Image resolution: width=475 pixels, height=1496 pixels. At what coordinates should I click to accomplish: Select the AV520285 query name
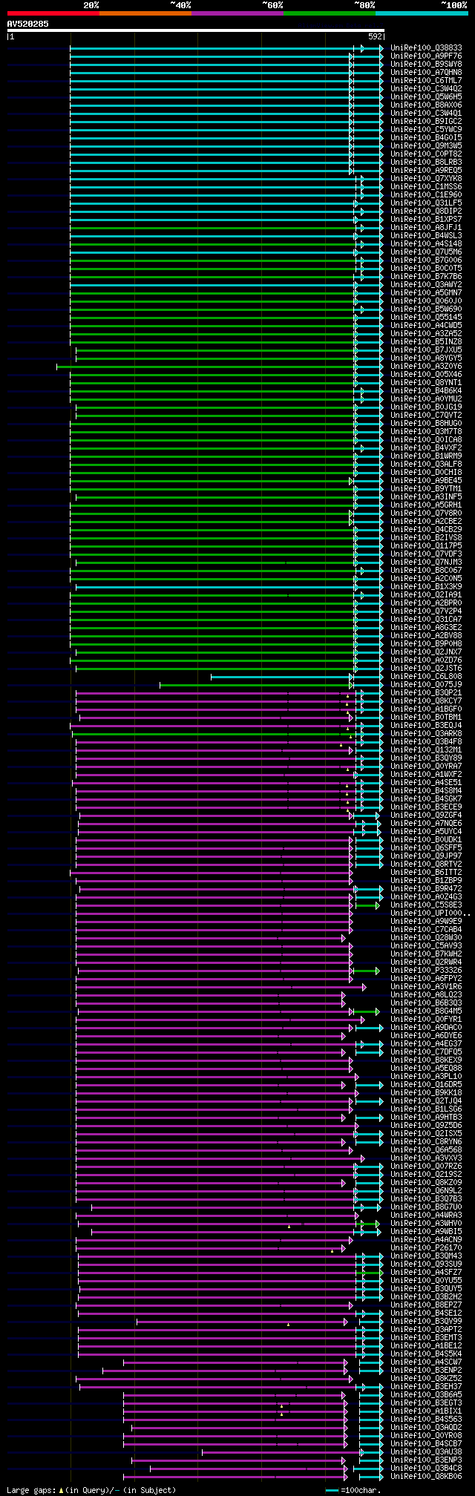28,24
